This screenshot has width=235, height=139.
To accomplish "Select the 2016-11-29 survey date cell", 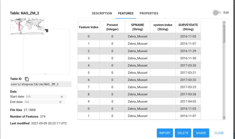I will coord(188,51).
